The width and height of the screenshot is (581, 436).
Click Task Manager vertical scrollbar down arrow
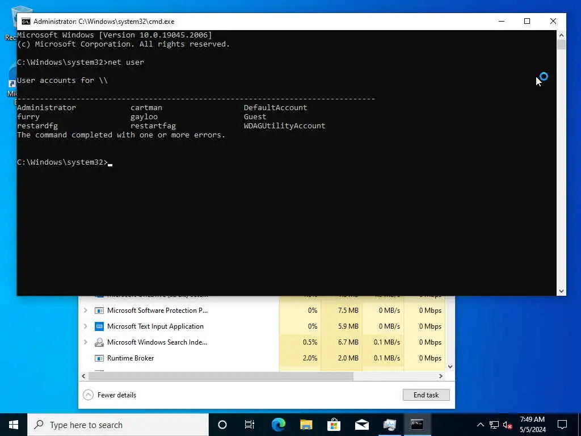450,367
